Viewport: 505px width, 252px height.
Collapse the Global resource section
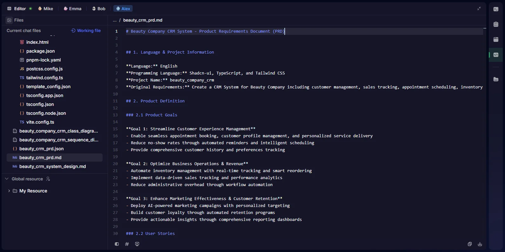(x=7, y=179)
